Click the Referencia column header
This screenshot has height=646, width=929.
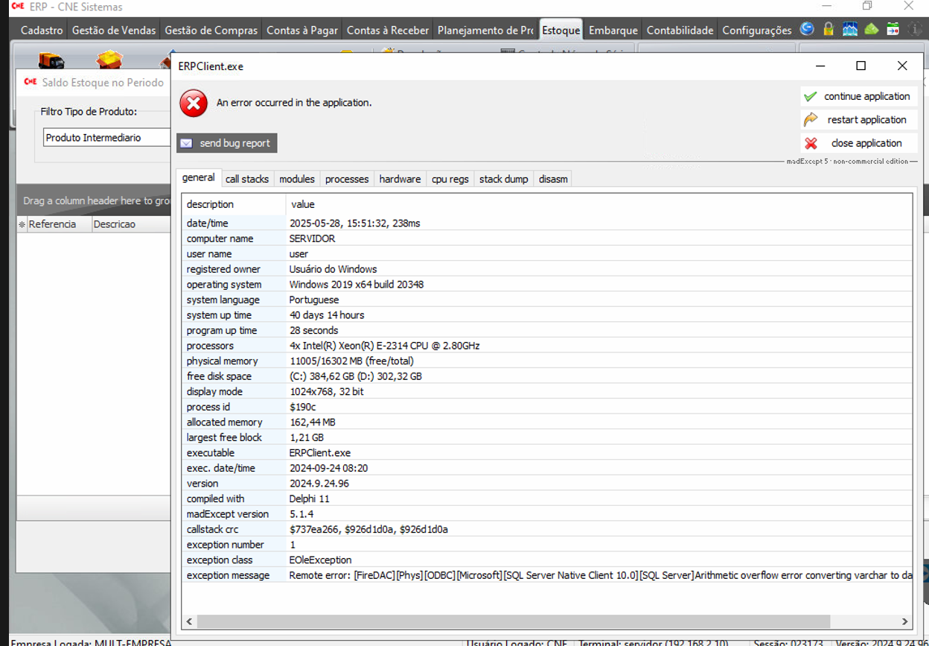point(53,224)
